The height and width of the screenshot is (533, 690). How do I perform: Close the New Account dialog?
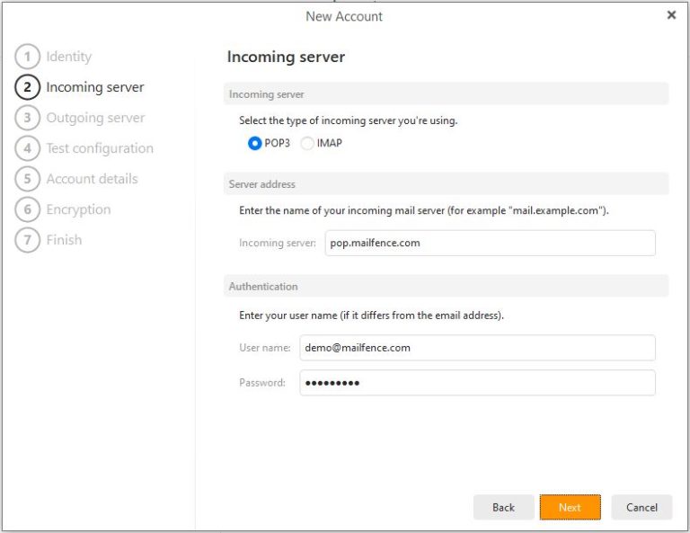[671, 15]
